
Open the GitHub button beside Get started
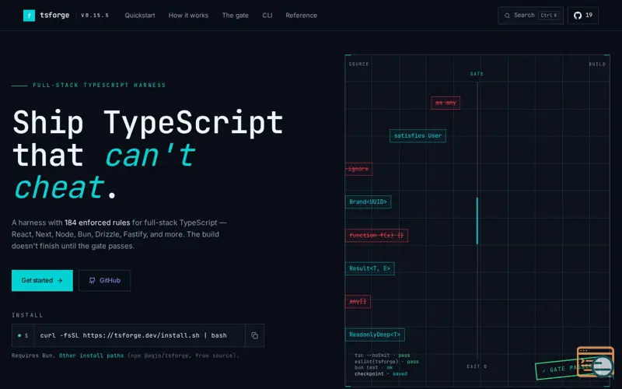click(105, 280)
